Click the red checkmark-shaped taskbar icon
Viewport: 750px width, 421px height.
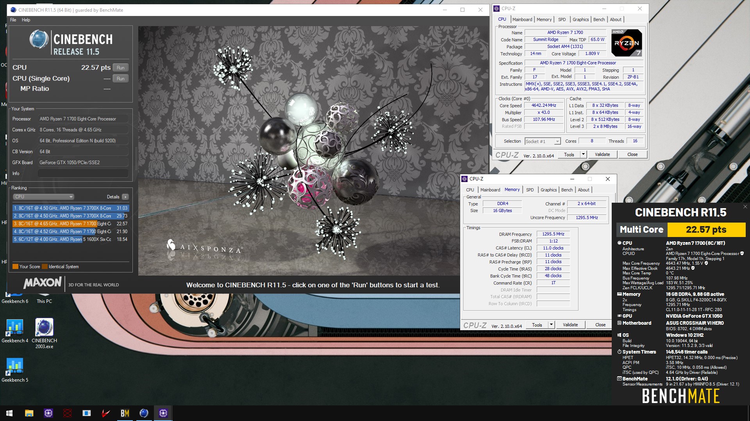[105, 413]
